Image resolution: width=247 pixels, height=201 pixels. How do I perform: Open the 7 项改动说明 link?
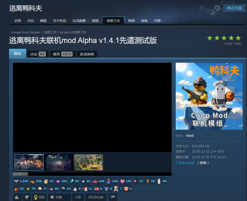(185, 163)
